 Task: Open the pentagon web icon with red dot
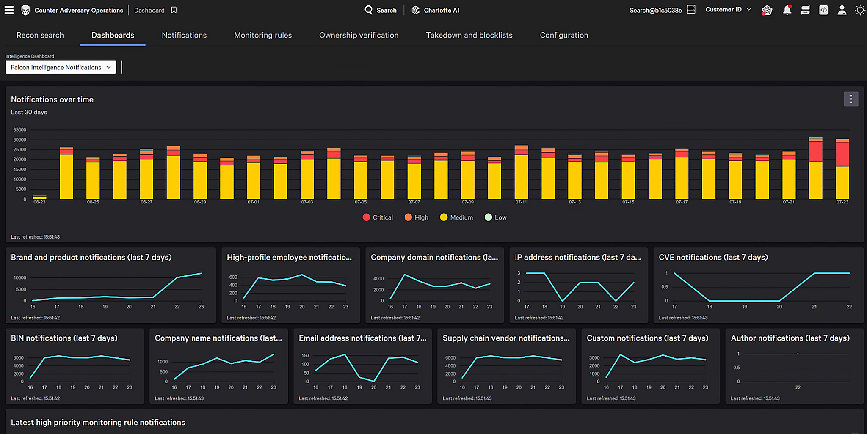tap(767, 10)
